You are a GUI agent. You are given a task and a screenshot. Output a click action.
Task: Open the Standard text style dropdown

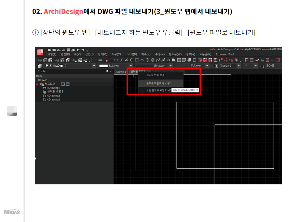click(x=239, y=66)
